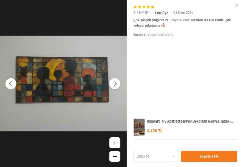
Task: Go to the previous review photo
Action: click(11, 84)
